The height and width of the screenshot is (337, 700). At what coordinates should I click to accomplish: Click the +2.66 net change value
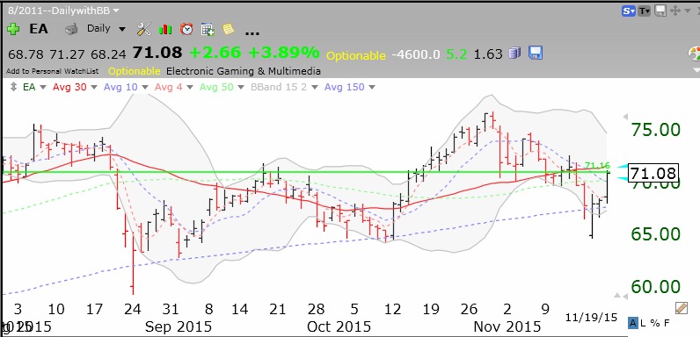215,53
